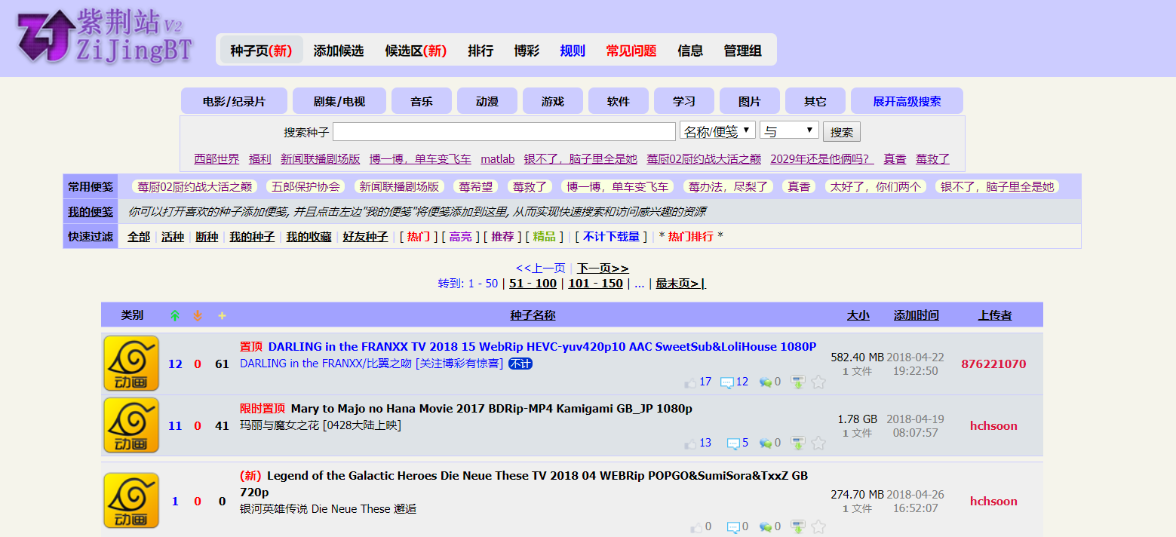Expand advanced search with 展开高级搜索

pos(907,101)
